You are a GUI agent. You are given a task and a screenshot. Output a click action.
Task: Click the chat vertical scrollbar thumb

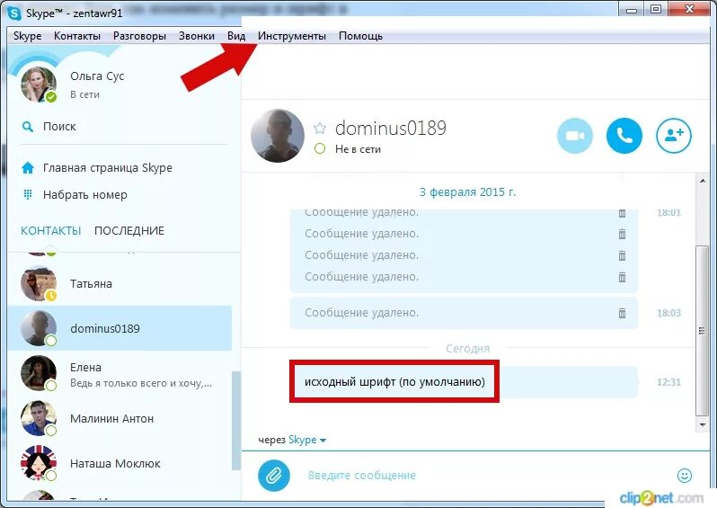click(x=702, y=331)
